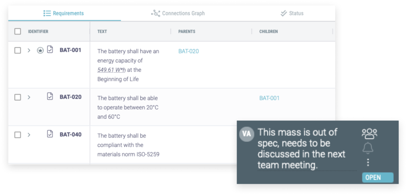Click the document check icon for BAT-040

click(50, 134)
